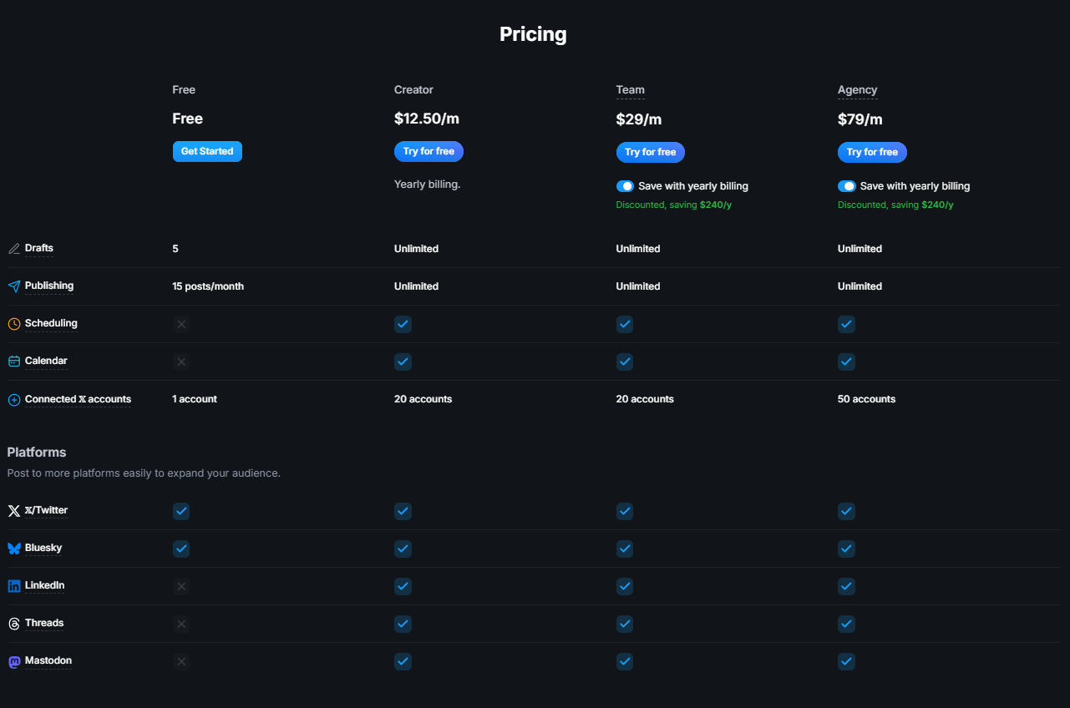The height and width of the screenshot is (708, 1070).
Task: Click the Agency plan name label
Action: tap(858, 89)
